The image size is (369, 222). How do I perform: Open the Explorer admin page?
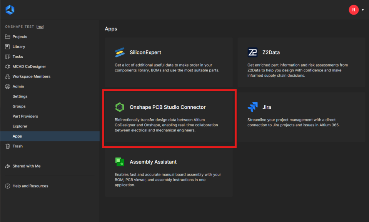(20, 126)
